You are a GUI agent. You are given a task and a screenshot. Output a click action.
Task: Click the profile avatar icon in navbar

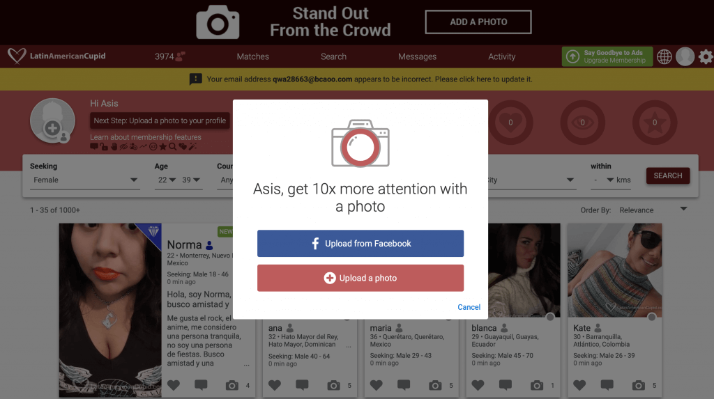coord(685,57)
